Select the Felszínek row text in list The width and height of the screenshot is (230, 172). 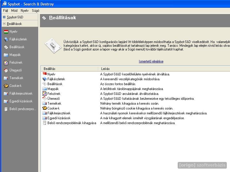(x=54, y=94)
